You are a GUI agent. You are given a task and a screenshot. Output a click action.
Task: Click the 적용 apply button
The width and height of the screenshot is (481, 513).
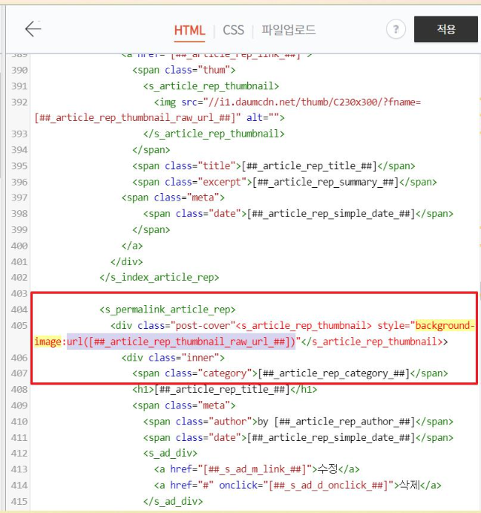point(446,29)
